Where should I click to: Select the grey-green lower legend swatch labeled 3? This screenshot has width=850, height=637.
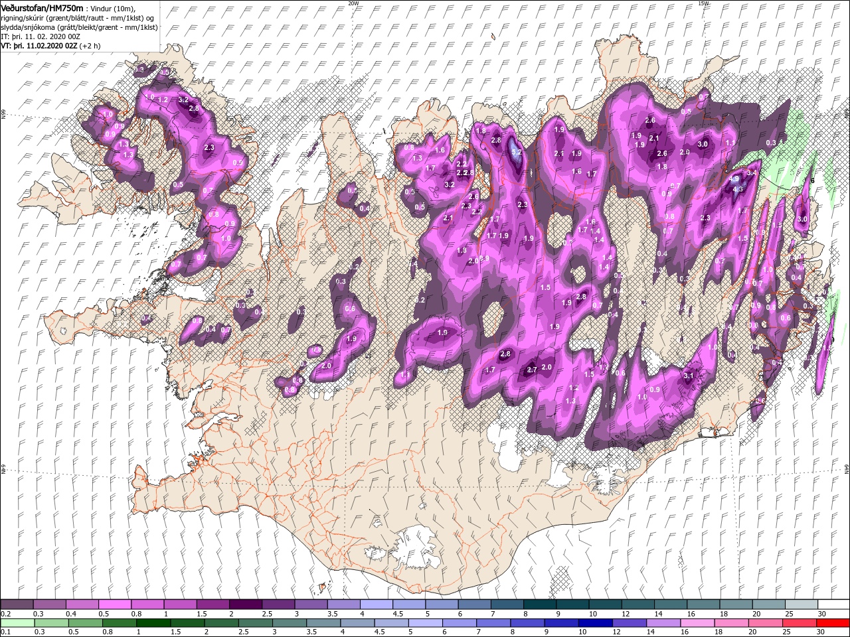click(289, 623)
